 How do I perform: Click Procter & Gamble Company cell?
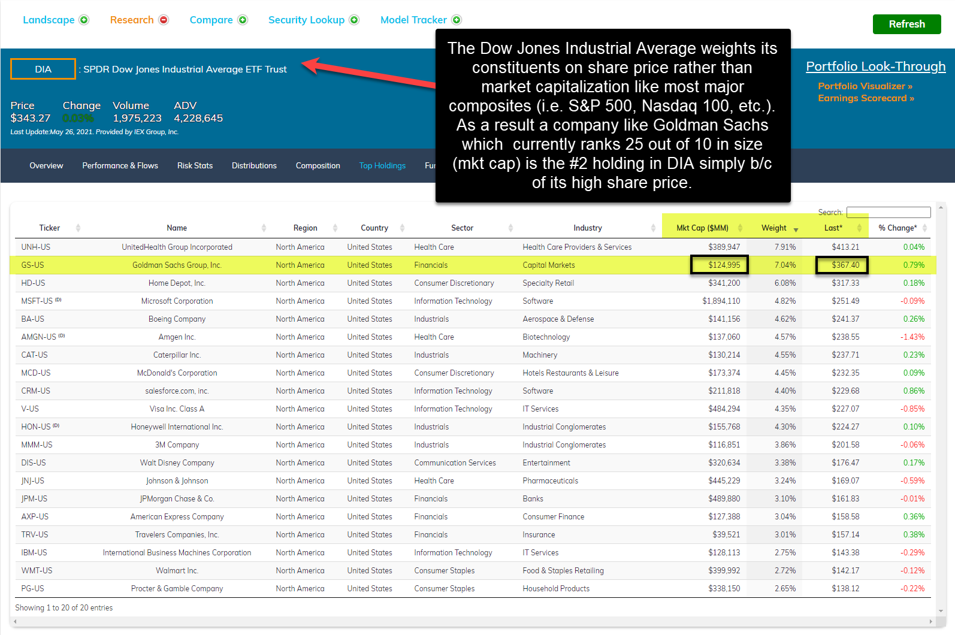(177, 589)
